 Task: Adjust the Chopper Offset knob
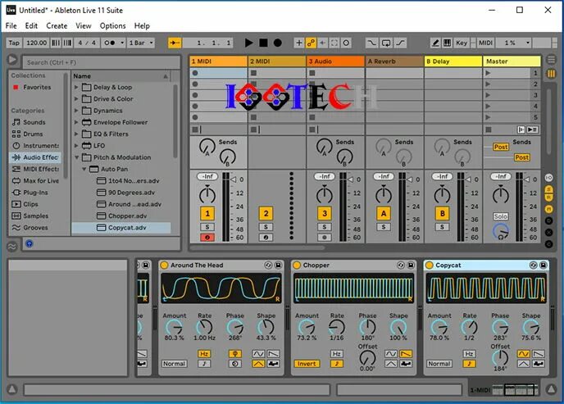click(367, 358)
